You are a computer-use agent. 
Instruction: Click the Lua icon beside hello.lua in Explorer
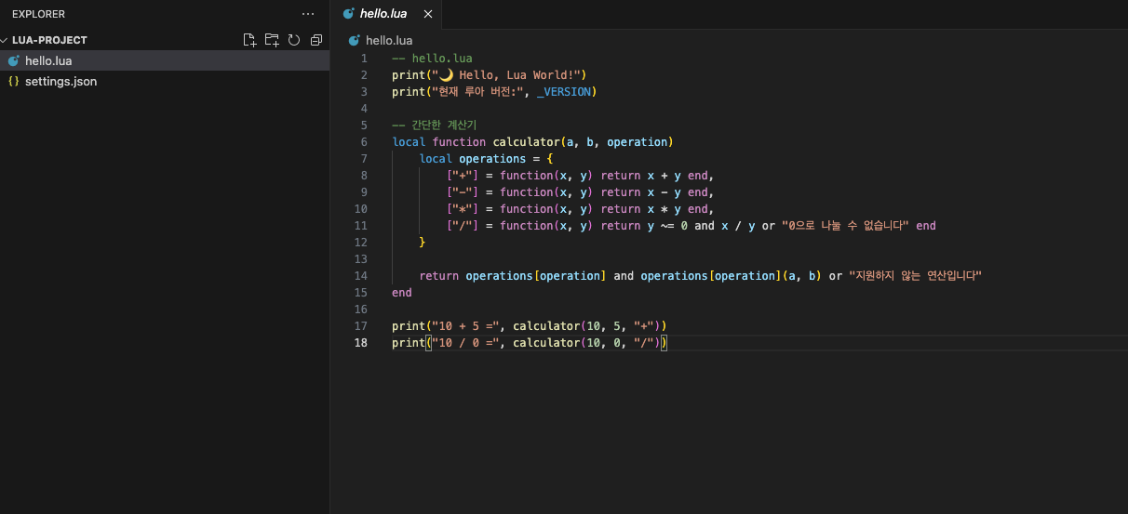point(13,60)
